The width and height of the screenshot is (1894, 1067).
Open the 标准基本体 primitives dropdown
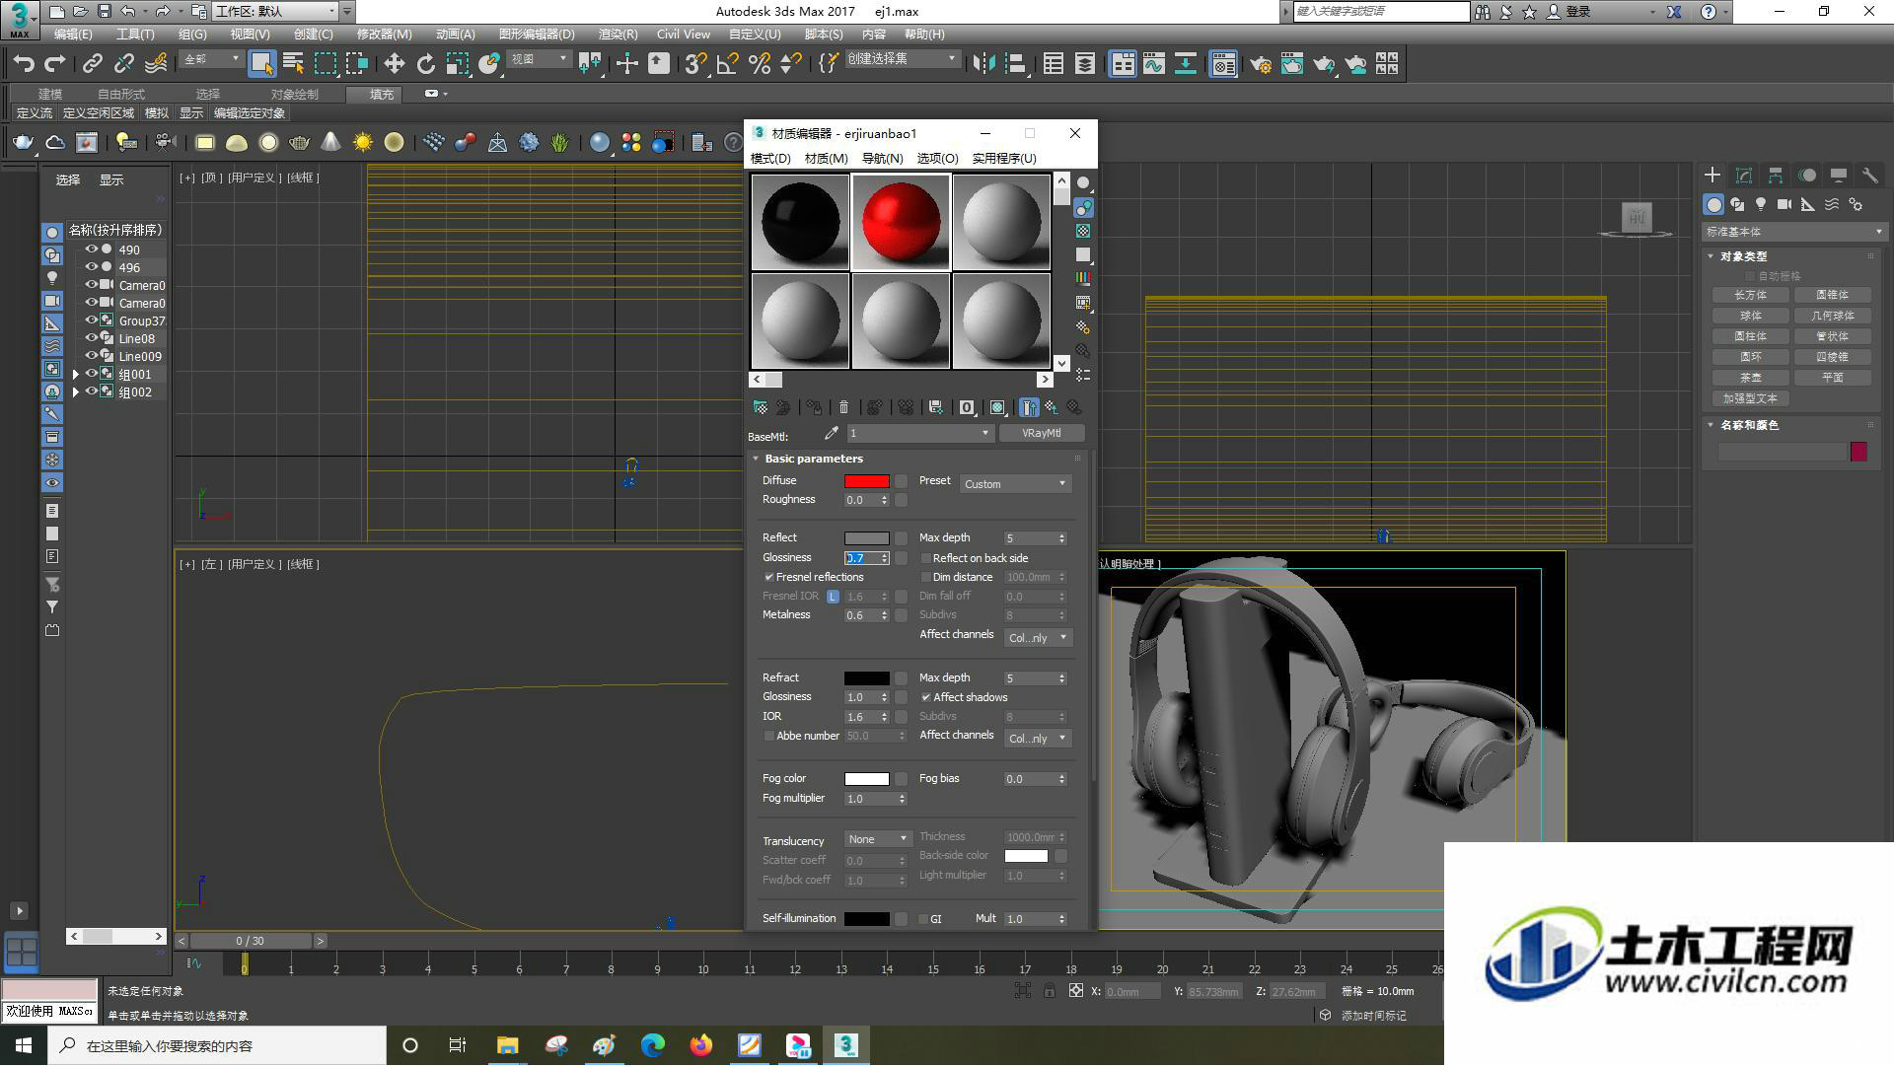tap(1793, 232)
